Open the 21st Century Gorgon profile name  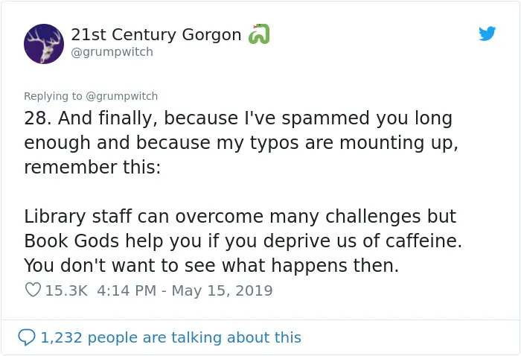tap(156, 34)
